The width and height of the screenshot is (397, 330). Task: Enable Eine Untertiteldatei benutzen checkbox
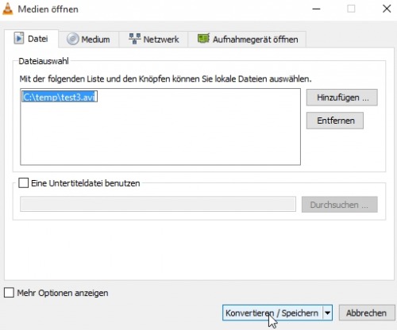23,183
